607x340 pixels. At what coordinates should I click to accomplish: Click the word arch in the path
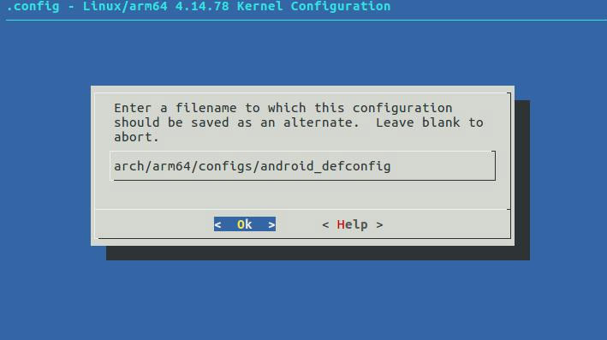click(129, 166)
